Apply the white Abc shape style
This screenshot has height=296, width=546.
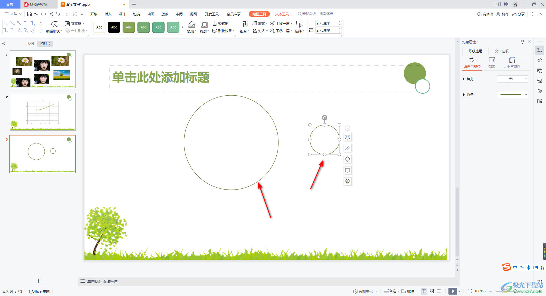99,27
